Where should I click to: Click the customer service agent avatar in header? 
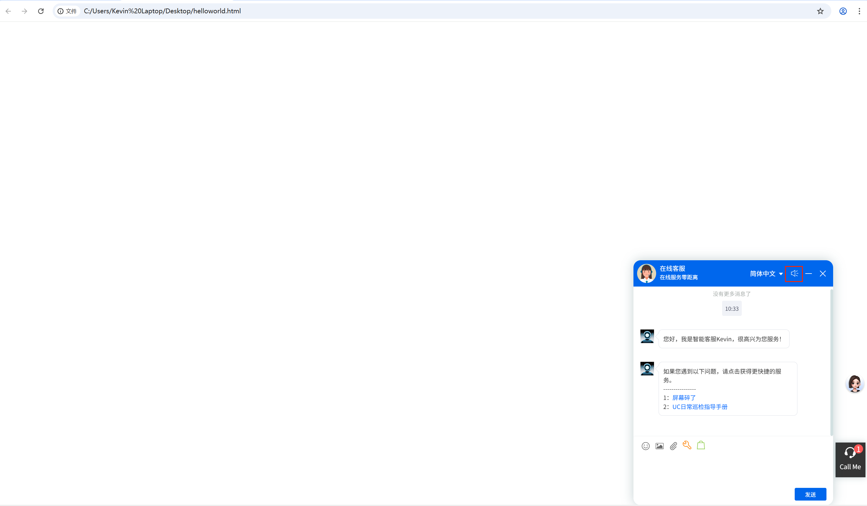tap(646, 273)
